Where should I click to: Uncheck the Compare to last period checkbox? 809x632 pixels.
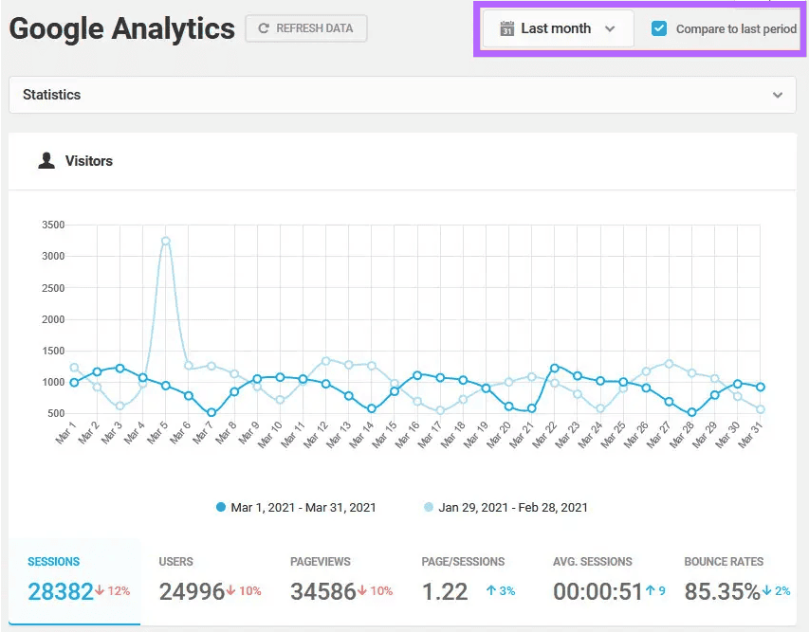659,28
